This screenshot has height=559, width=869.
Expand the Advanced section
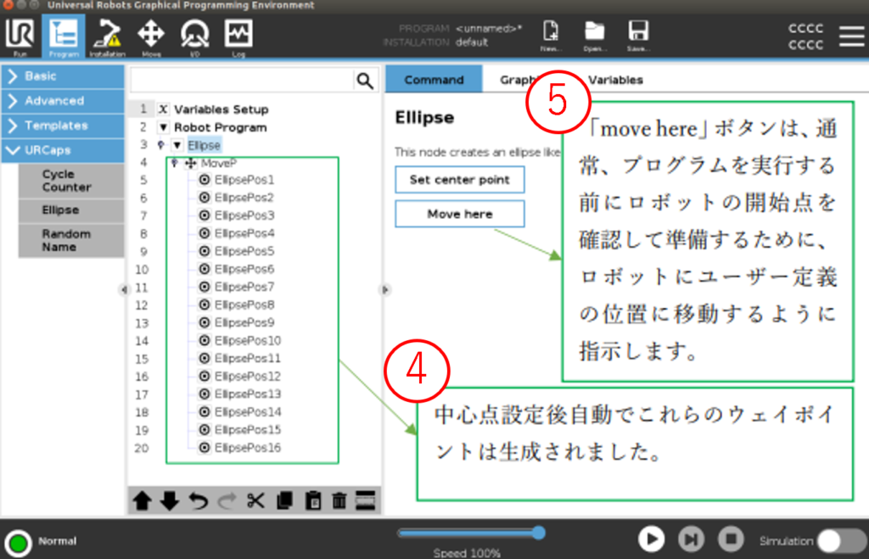[x=63, y=101]
